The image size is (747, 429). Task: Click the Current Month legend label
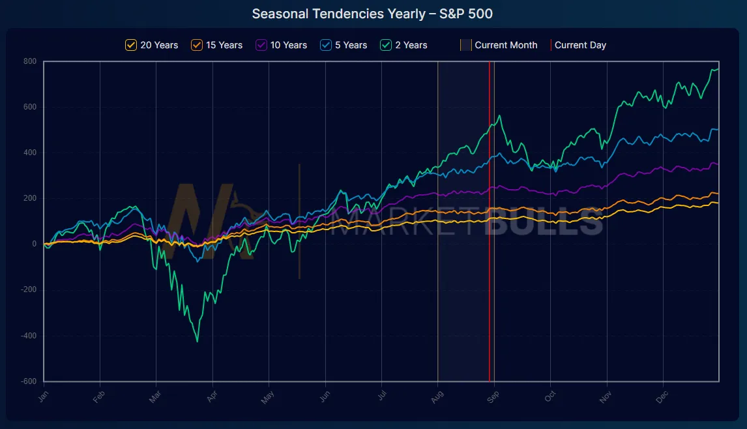click(x=506, y=44)
